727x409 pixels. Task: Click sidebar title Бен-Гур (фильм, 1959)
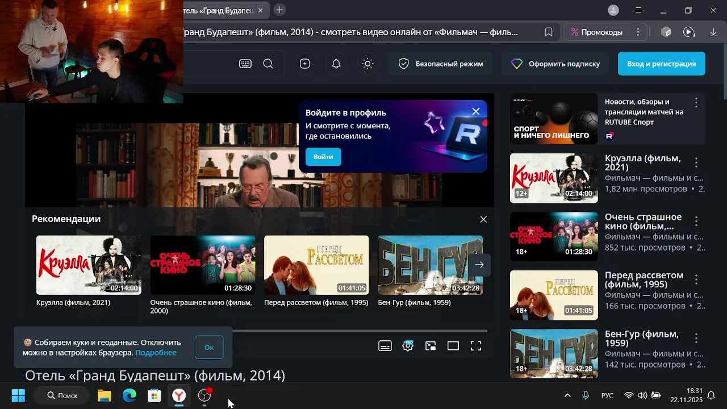pos(642,339)
